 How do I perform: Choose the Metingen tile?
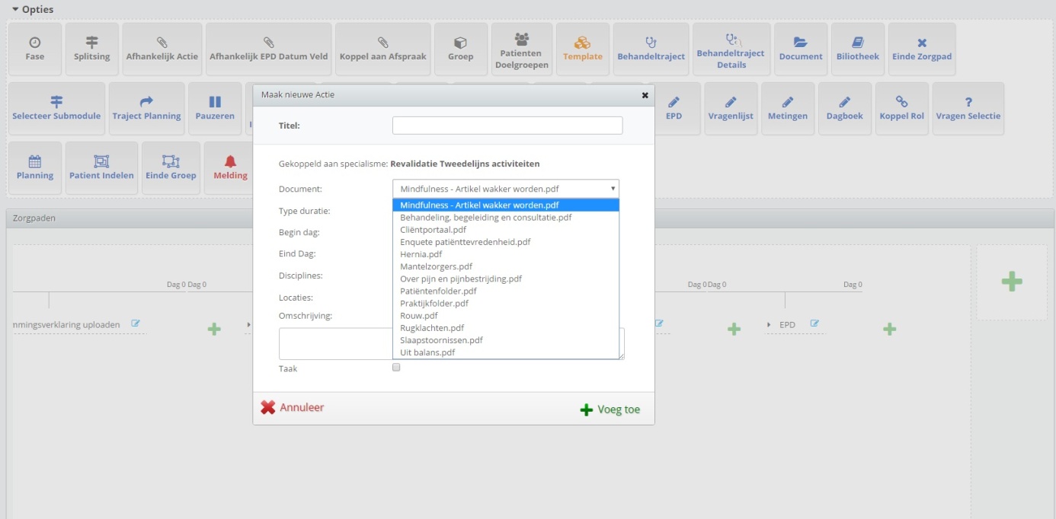788,109
